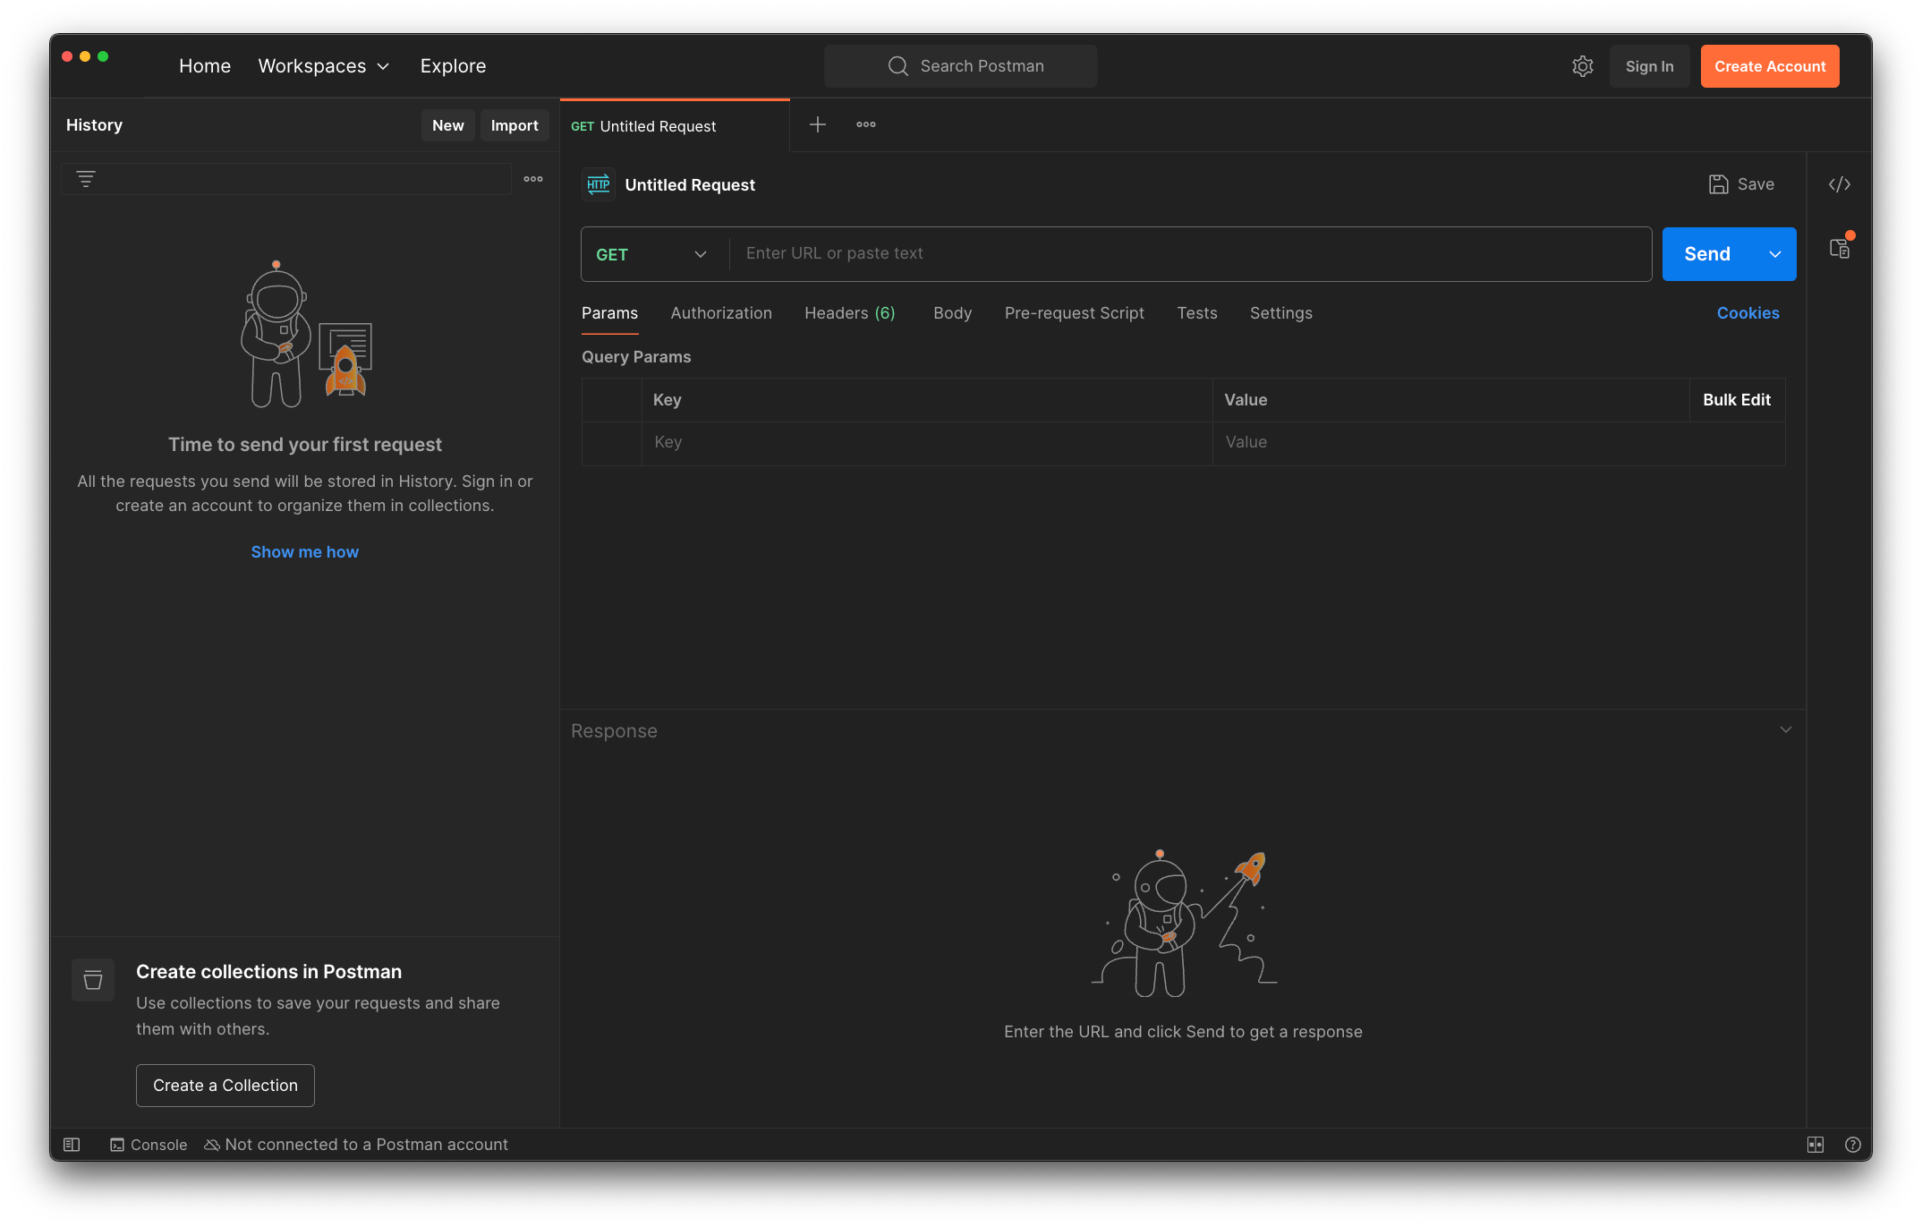Open the search Postman field

click(x=960, y=65)
